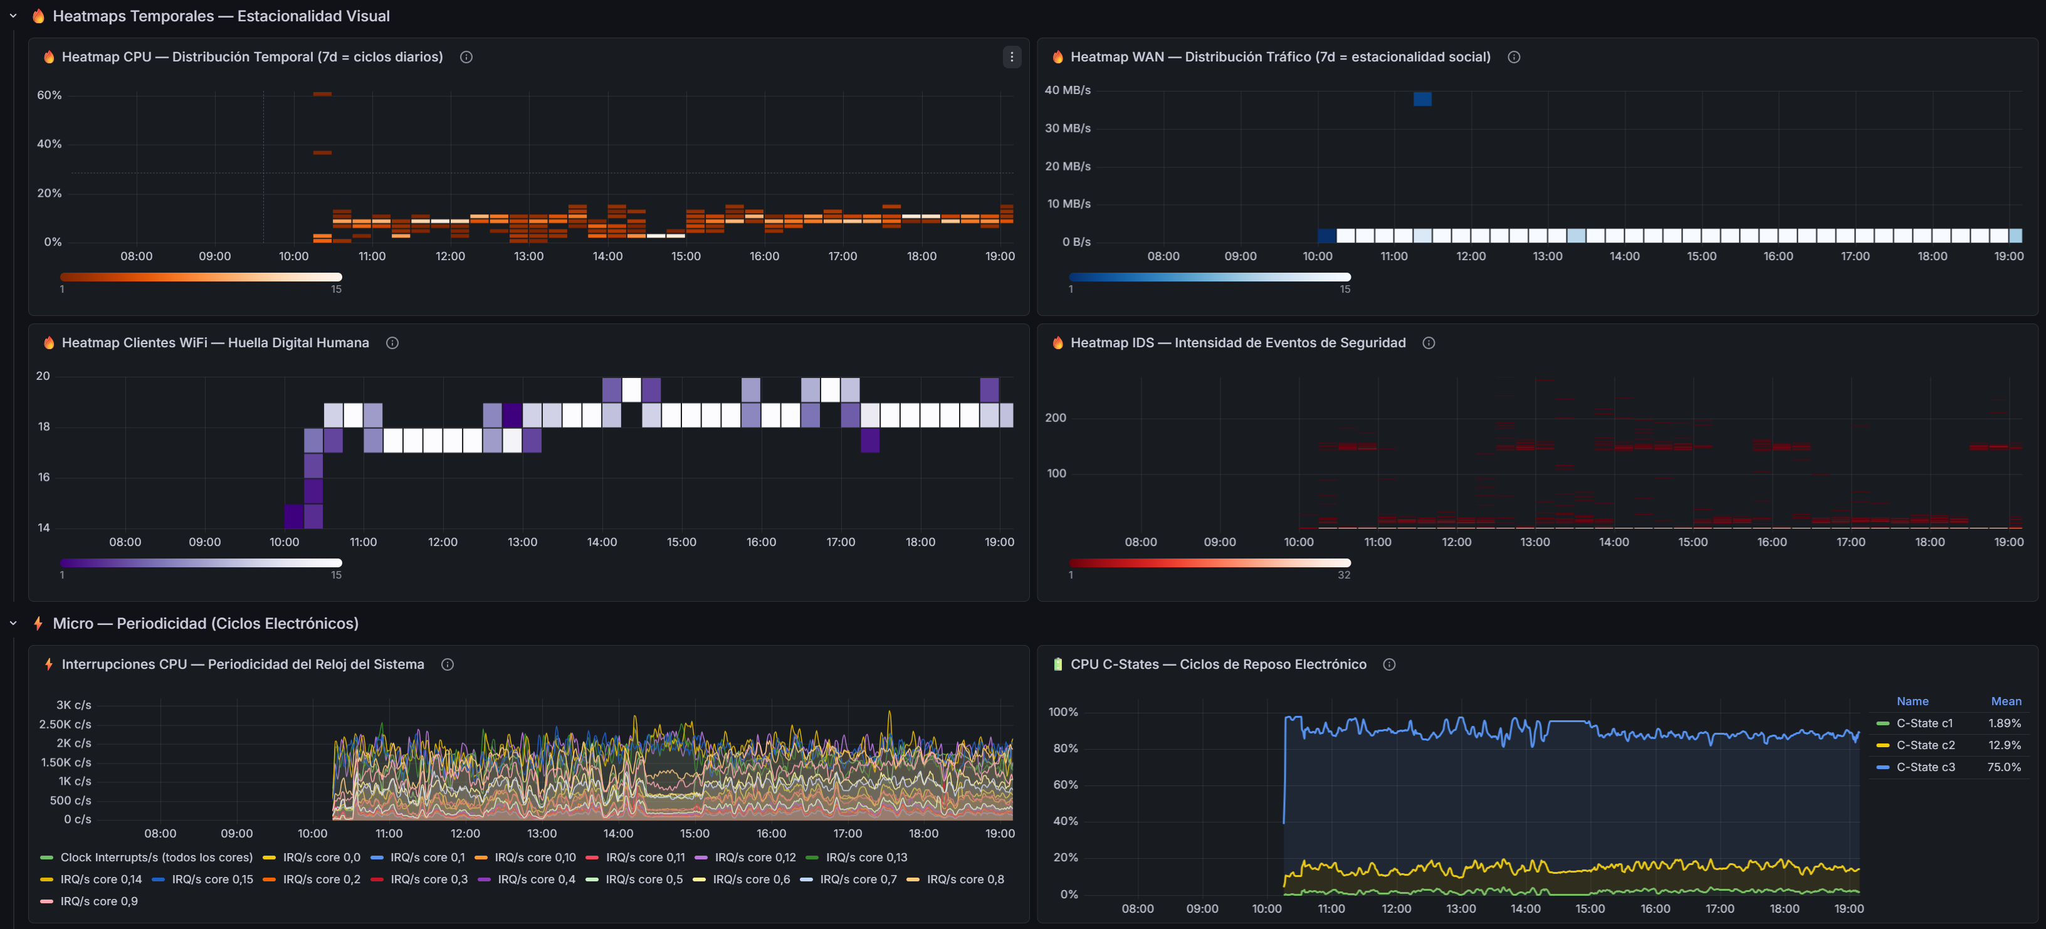Show info for CPU C-States panel
This screenshot has width=2046, height=929.
click(1389, 664)
